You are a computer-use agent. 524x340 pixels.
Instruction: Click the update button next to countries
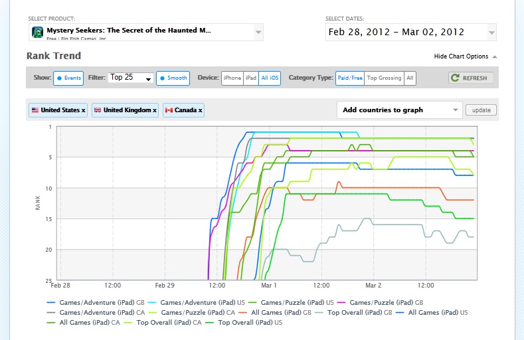pos(481,110)
